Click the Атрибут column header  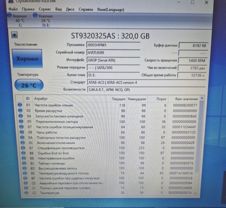pyautogui.click(x=69, y=99)
